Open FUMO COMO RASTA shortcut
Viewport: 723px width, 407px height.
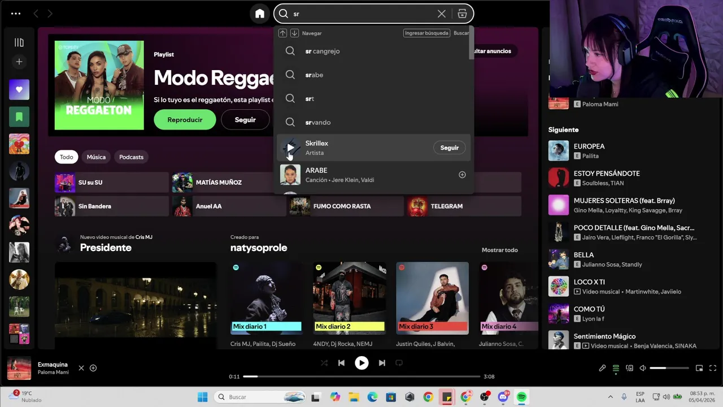tap(347, 206)
